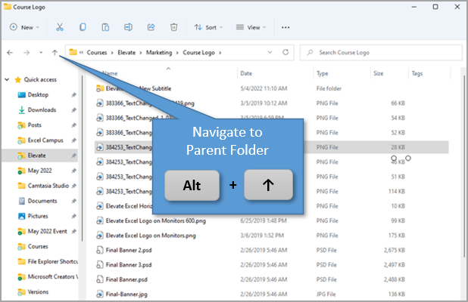Click the Rename icon in toolbar
468x302 pixels.
click(128, 27)
